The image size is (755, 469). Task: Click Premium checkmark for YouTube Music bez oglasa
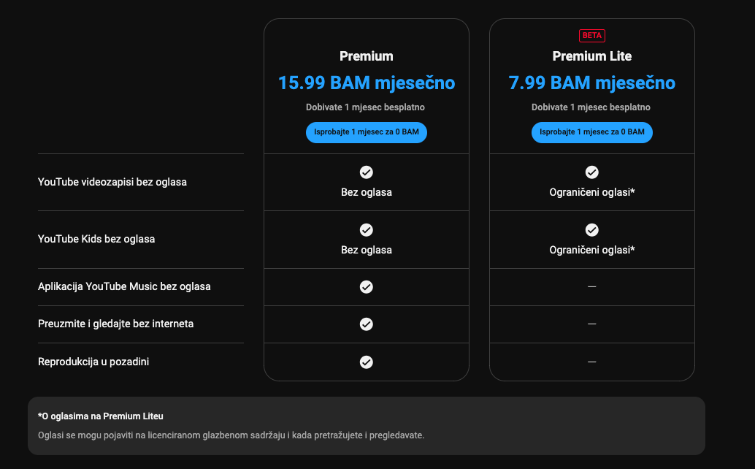[x=367, y=287]
